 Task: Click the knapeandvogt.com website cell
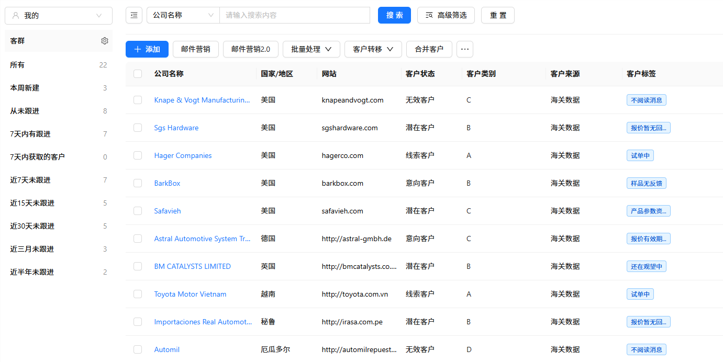[353, 100]
